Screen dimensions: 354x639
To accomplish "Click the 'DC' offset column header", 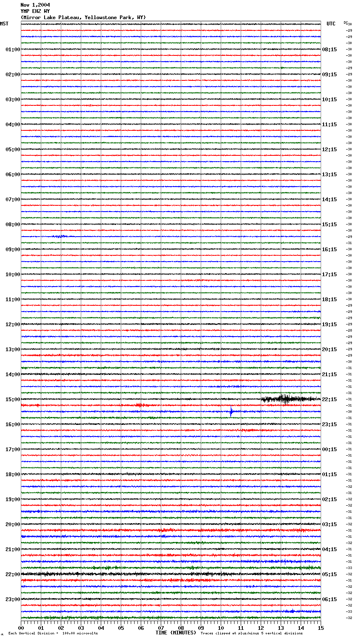I will coord(346,22).
